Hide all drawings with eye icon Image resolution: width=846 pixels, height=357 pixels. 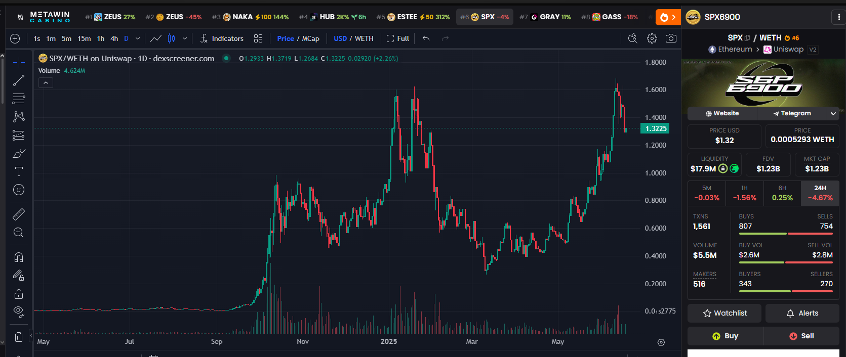19,311
